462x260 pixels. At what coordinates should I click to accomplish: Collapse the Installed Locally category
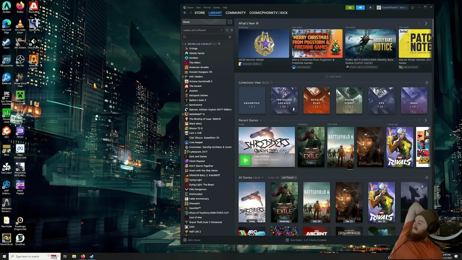point(183,44)
